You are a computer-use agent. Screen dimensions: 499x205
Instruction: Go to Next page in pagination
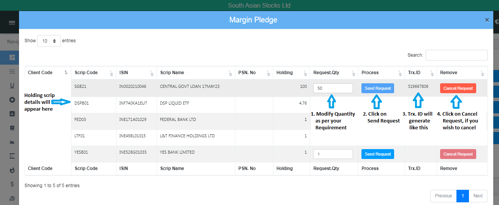[x=478, y=196]
